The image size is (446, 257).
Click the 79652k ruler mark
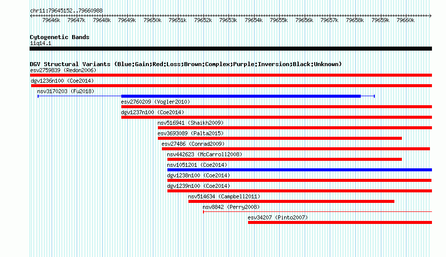tap(203, 20)
